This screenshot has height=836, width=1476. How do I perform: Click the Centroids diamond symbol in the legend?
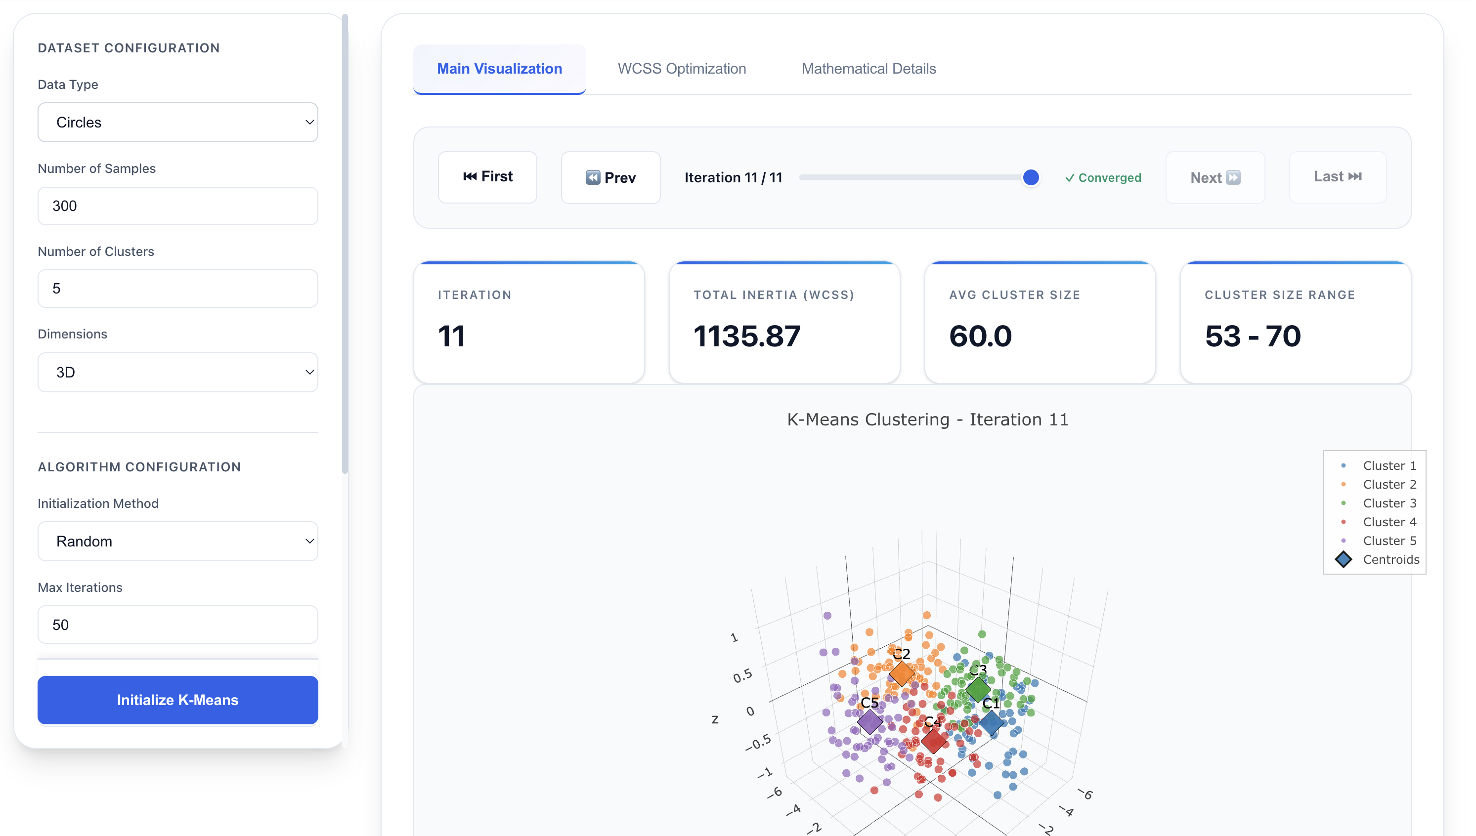click(1344, 559)
